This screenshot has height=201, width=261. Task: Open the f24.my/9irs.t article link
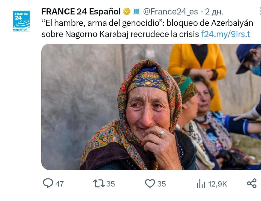pyautogui.click(x=225, y=34)
